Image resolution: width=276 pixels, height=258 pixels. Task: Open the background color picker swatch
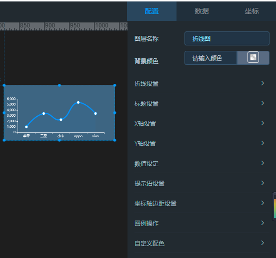point(253,57)
